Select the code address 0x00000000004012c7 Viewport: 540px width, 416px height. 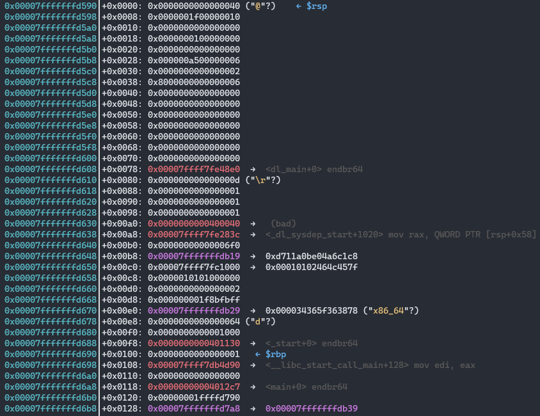[x=194, y=387]
